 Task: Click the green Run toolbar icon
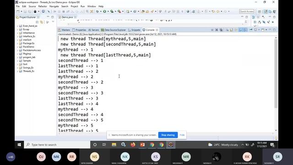click(x=104, y=11)
